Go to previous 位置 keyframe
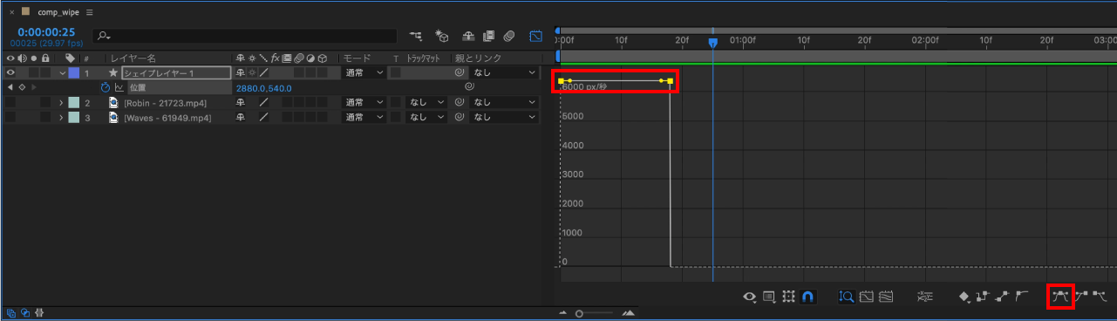This screenshot has width=1117, height=321. (10, 87)
